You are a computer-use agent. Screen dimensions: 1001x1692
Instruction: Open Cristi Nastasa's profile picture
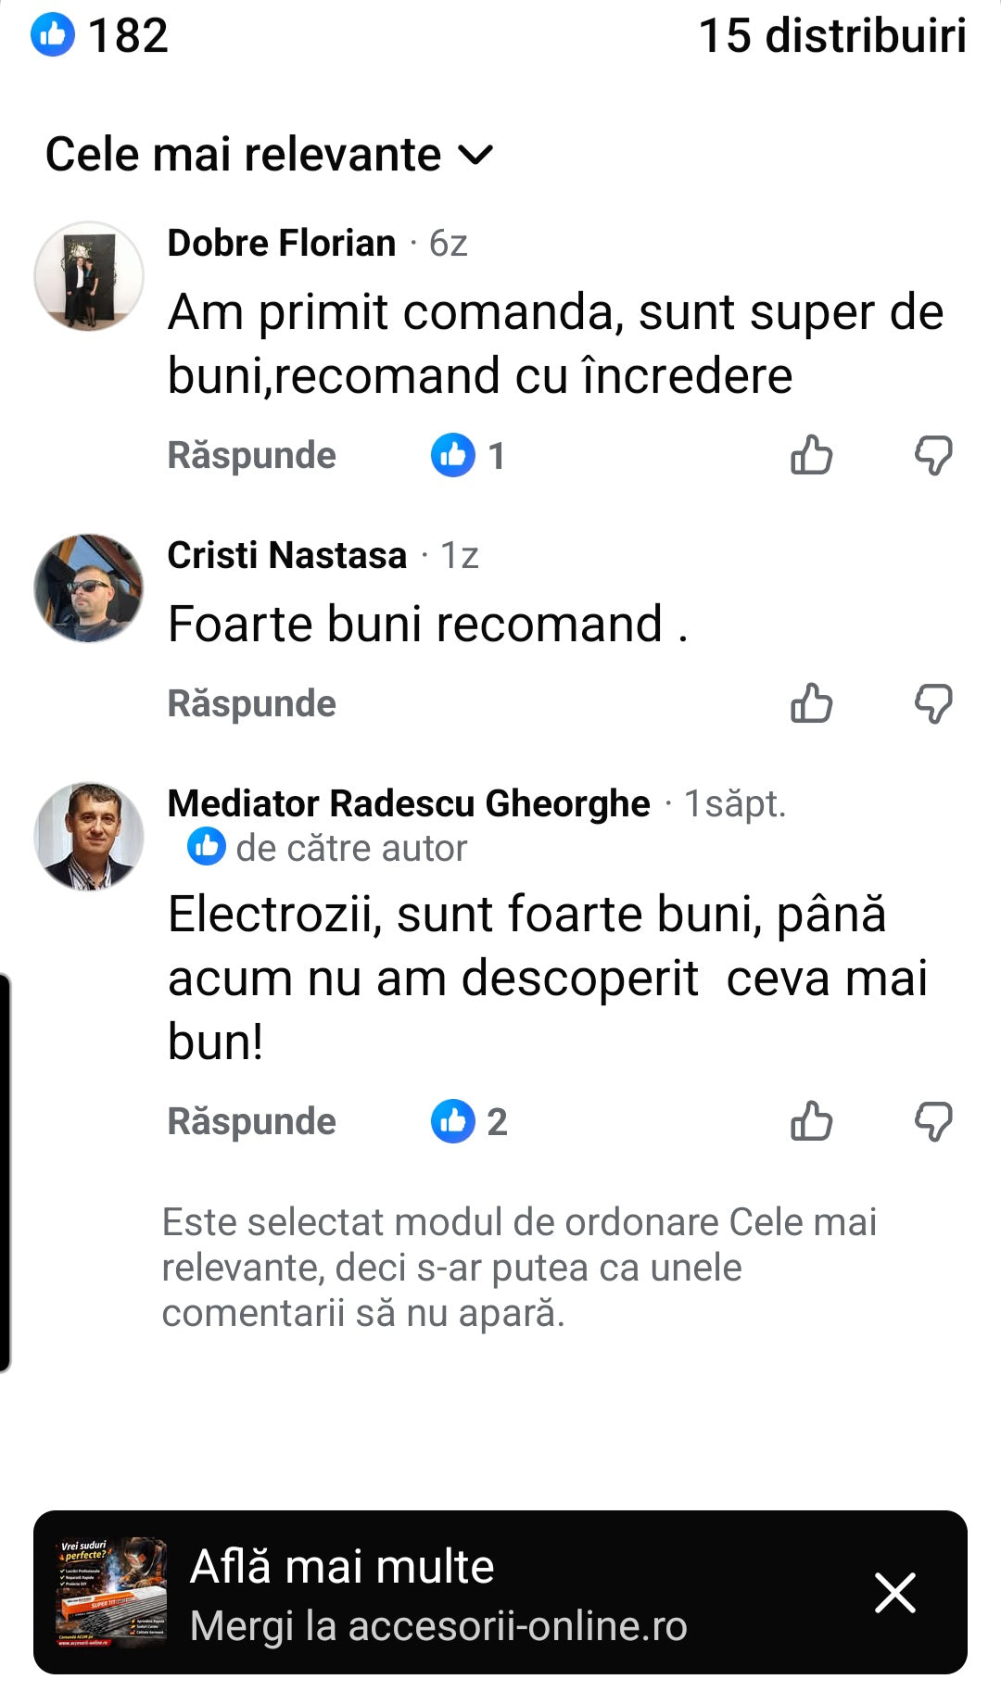pyautogui.click(x=89, y=587)
